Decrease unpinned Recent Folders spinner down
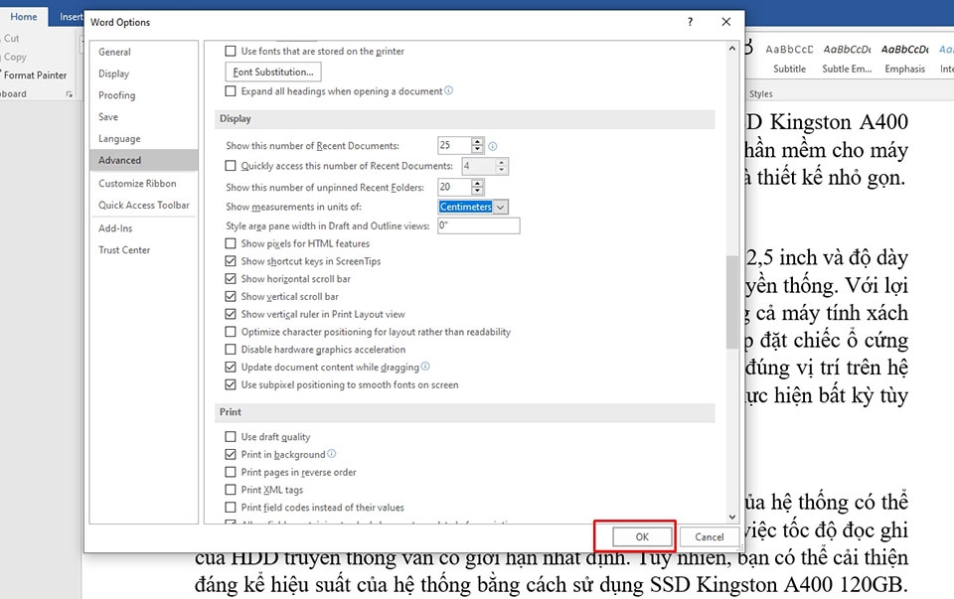This screenshot has height=599, width=954. coord(478,191)
